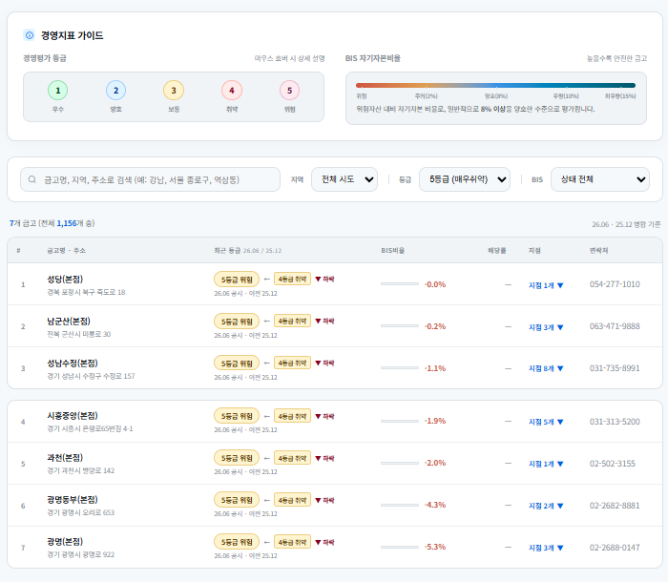Select the grade 4 취약 circle

click(x=232, y=91)
